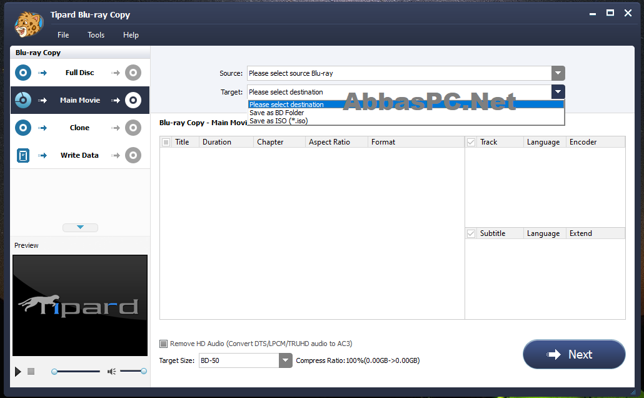Choose Save as BD Folder option
The width and height of the screenshot is (644, 398).
point(406,113)
